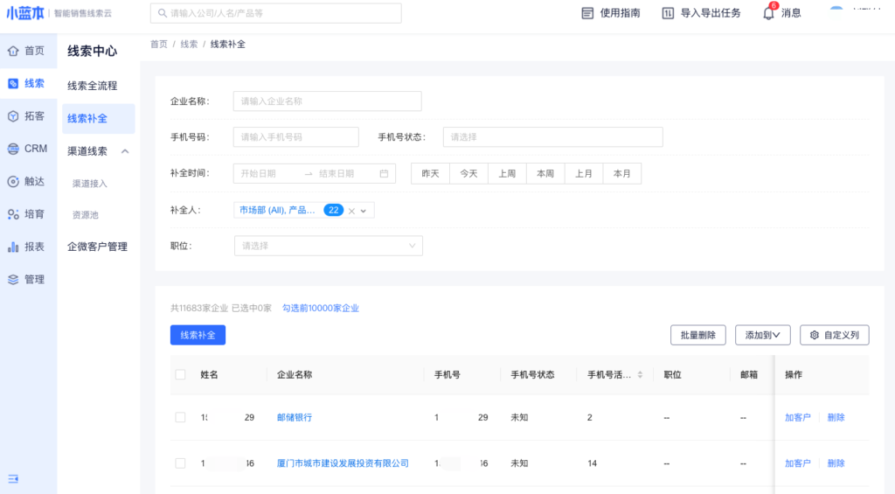Select the CRM globe icon

coord(13,149)
